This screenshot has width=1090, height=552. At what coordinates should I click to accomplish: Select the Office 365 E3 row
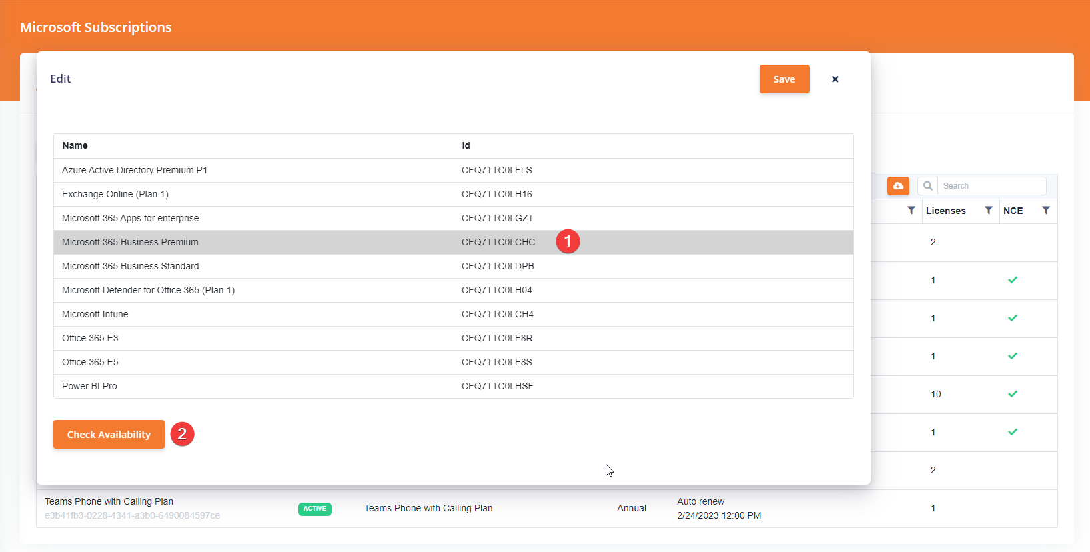tap(454, 339)
